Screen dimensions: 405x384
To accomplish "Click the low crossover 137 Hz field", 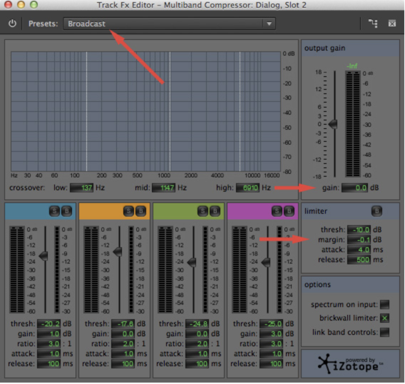I will tap(81, 188).
